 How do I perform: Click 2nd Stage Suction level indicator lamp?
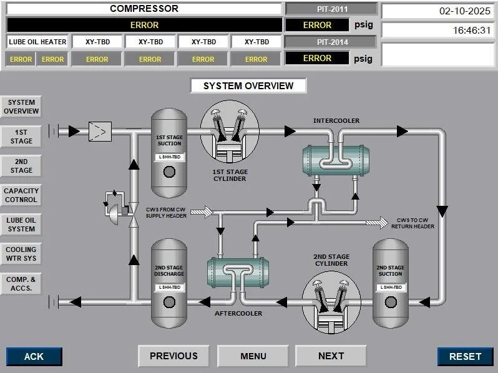(x=391, y=302)
